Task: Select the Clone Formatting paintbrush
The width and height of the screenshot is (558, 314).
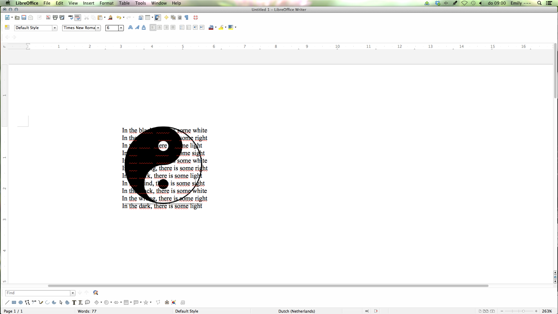Action: coord(110,17)
